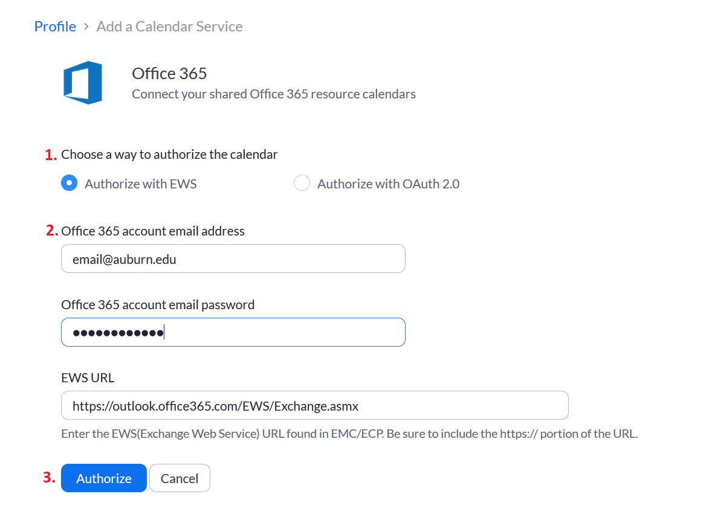Viewport: 709px width, 529px height.
Task: Click the 'Office 365' heading text
Action: [169, 73]
